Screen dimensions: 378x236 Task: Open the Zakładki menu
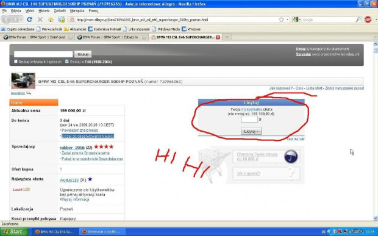(x=60, y=10)
